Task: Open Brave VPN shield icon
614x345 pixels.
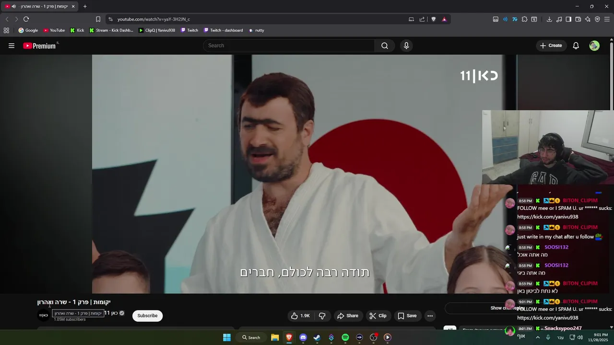Action: [597, 19]
